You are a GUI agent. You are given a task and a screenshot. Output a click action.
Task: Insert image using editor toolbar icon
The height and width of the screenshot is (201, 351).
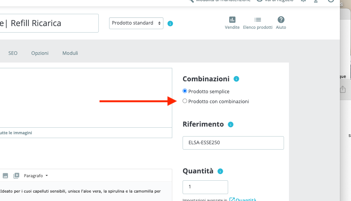click(5, 176)
